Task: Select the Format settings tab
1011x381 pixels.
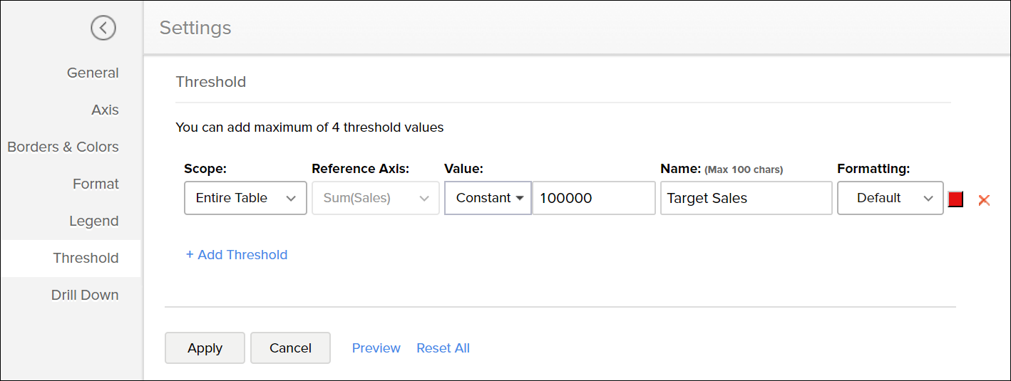Action: (x=96, y=184)
